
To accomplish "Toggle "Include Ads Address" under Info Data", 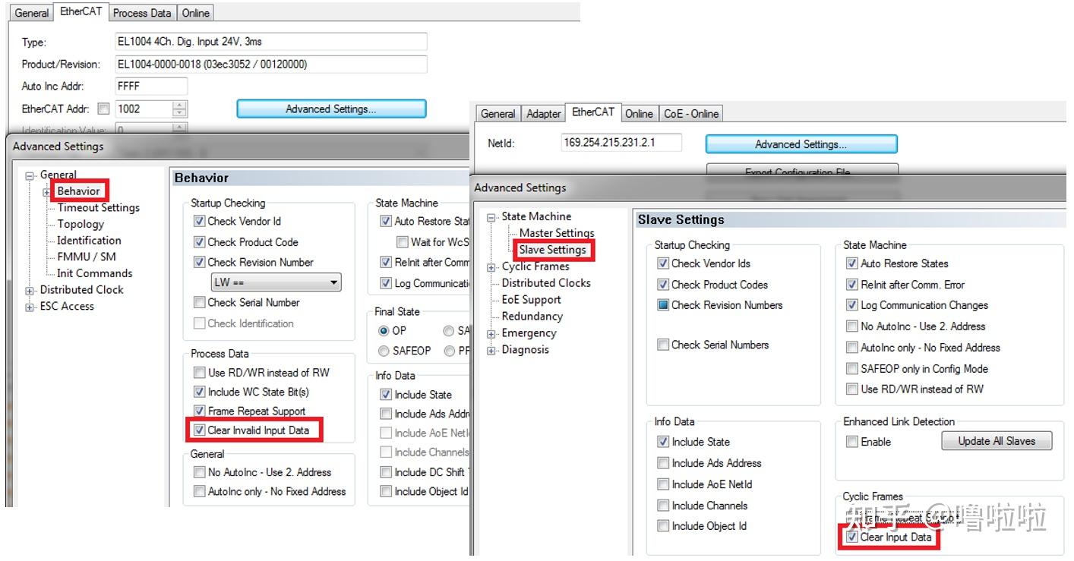I will click(662, 463).
